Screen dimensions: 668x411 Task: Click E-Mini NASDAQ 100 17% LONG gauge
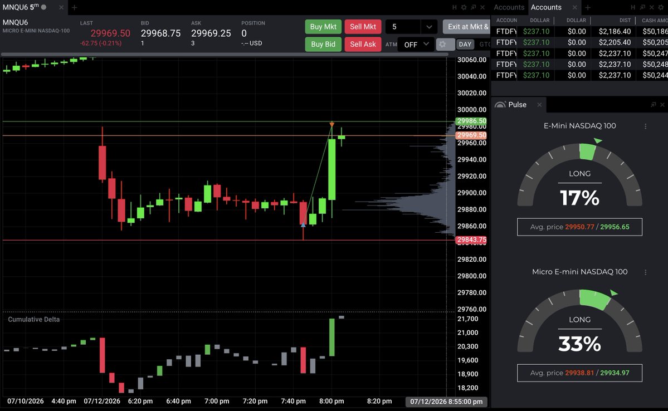pyautogui.click(x=579, y=175)
